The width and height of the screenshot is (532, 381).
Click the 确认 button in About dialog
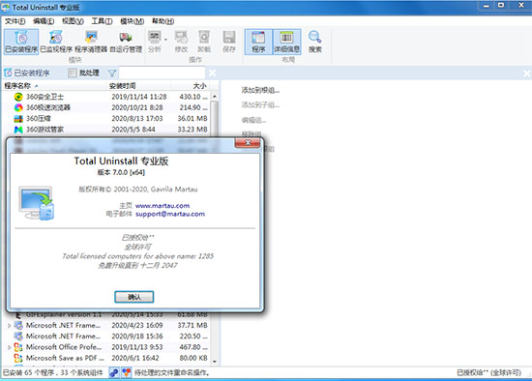pos(134,297)
